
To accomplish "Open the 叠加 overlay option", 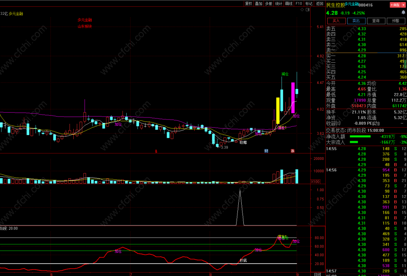I will [x=259, y=3].
